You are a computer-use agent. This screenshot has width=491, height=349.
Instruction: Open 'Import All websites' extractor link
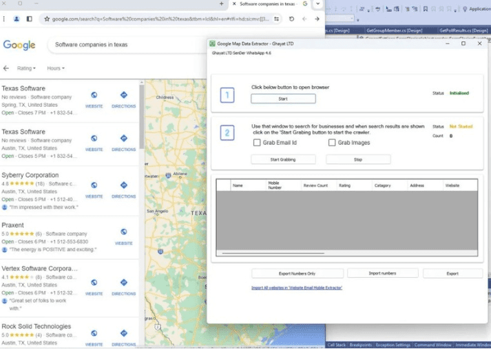point(296,288)
